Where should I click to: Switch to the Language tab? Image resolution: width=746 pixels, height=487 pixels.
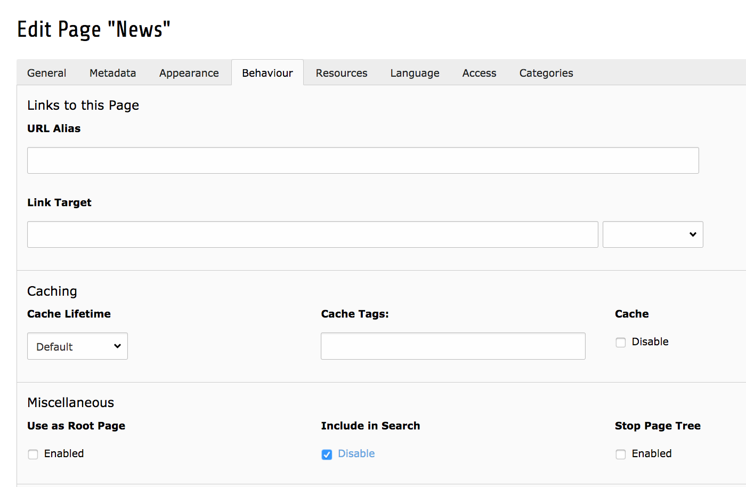[415, 73]
